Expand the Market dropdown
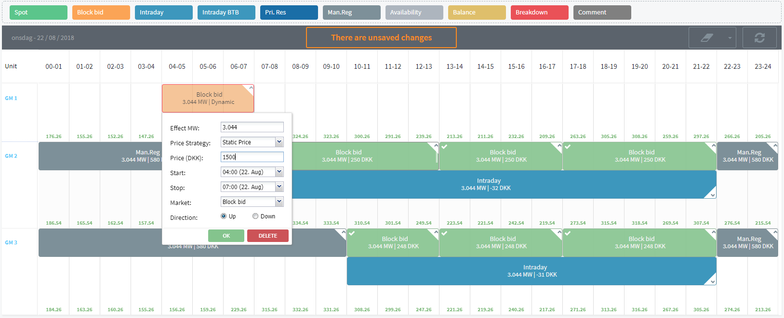The height and width of the screenshot is (318, 784). click(279, 202)
